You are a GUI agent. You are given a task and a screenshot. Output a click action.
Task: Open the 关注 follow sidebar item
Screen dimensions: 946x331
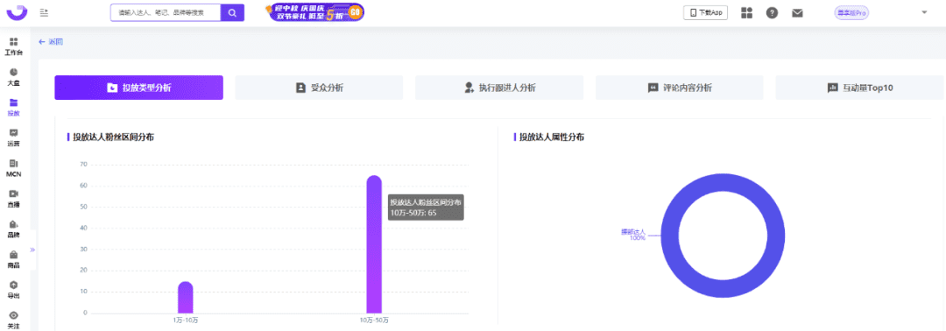(13, 320)
